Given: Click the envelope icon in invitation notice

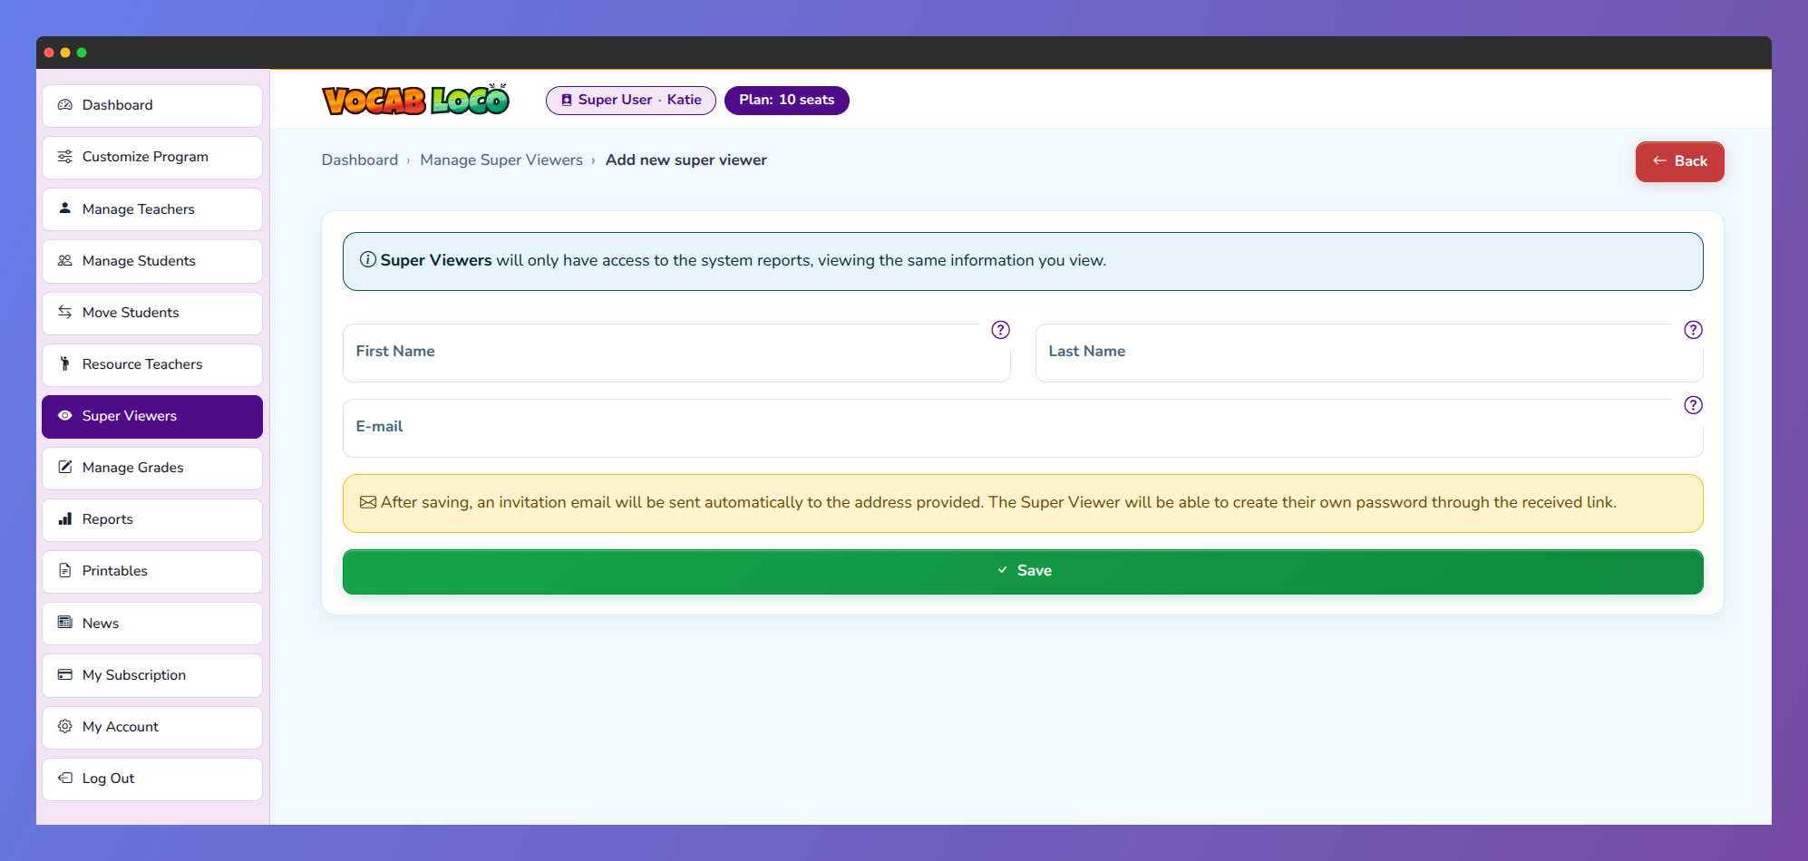Looking at the screenshot, I should coord(368,502).
